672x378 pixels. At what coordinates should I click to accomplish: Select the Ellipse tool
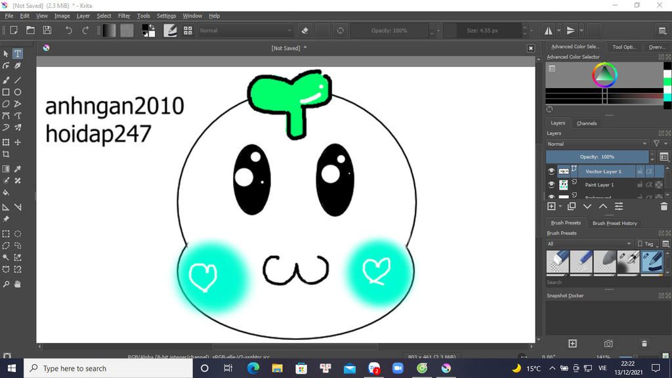click(x=18, y=92)
